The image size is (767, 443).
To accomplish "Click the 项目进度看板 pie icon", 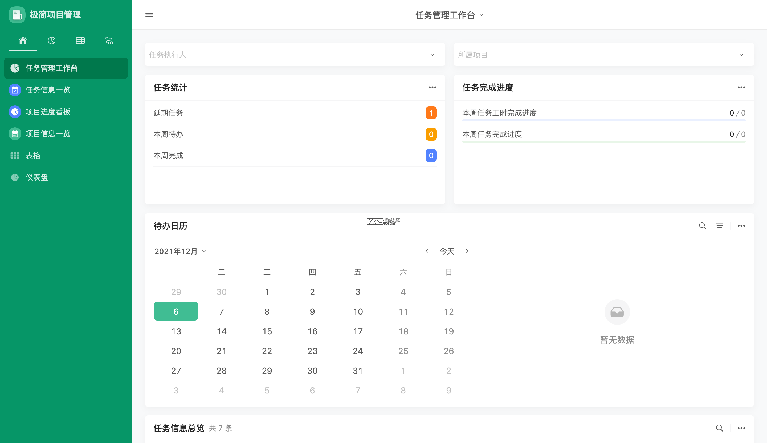I will click(15, 112).
